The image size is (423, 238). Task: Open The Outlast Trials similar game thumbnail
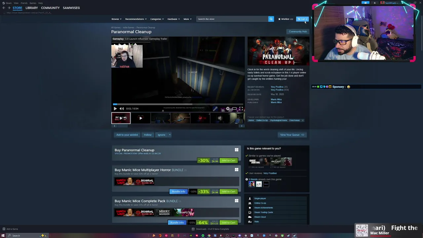(x=281, y=162)
